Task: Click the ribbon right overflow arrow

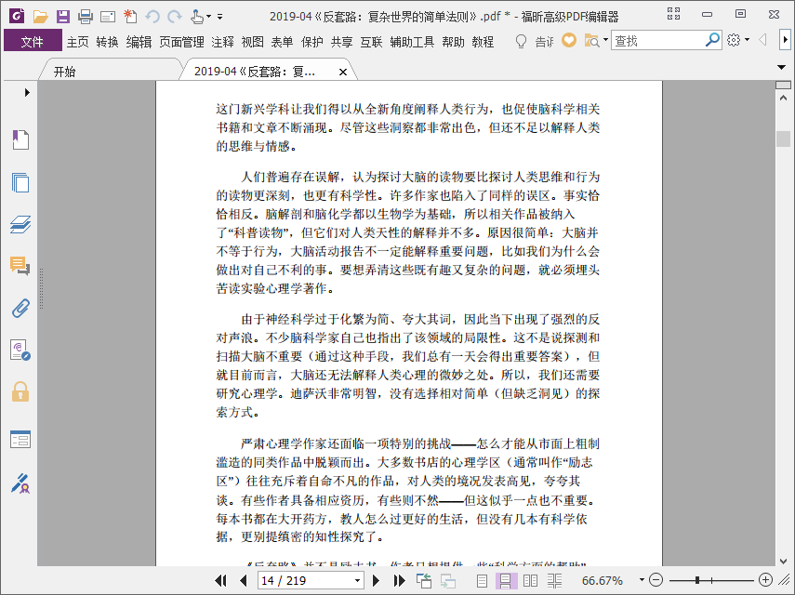Action: (x=785, y=40)
